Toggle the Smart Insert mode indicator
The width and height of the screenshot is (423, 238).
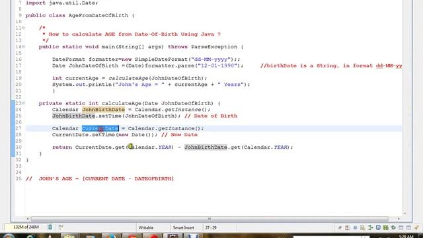[x=184, y=227]
